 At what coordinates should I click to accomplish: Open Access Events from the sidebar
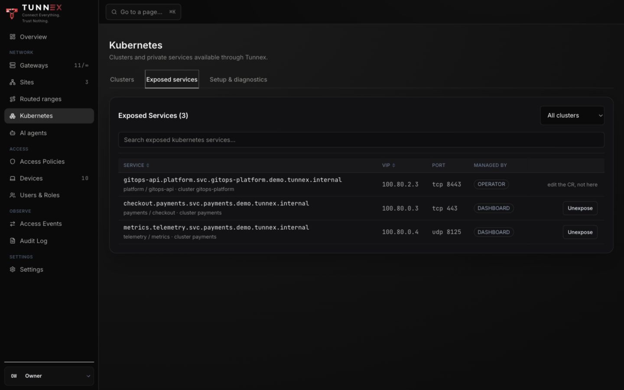49,224
